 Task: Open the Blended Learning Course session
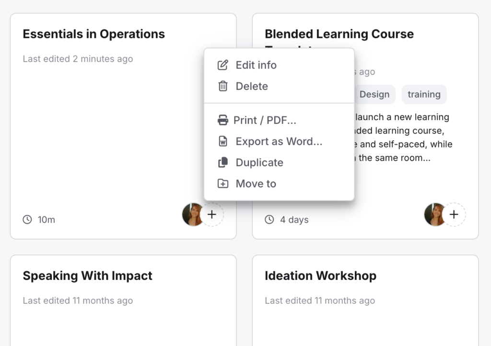pos(339,34)
